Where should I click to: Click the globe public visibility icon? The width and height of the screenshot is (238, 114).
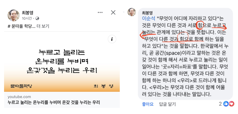click(x=37, y=18)
